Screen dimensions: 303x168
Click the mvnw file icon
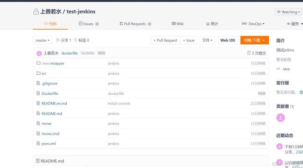click(x=38, y=123)
